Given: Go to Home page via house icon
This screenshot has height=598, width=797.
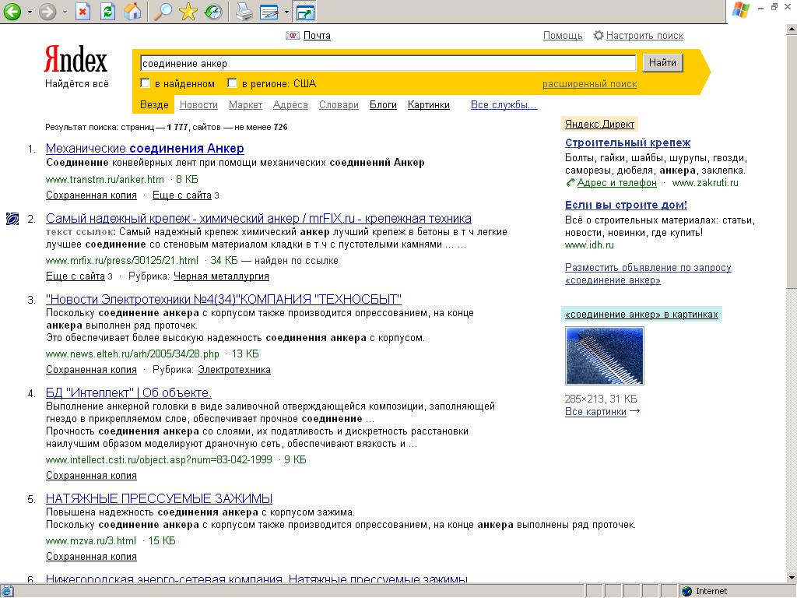Looking at the screenshot, I should [x=133, y=12].
